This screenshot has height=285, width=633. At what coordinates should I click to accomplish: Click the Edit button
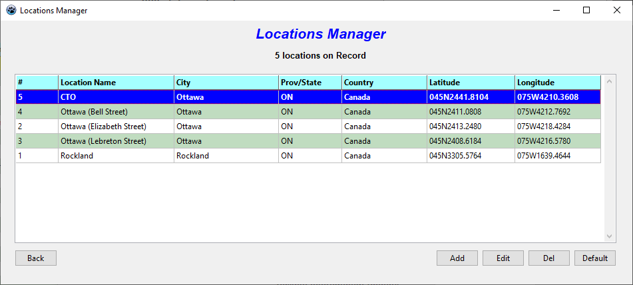click(503, 258)
